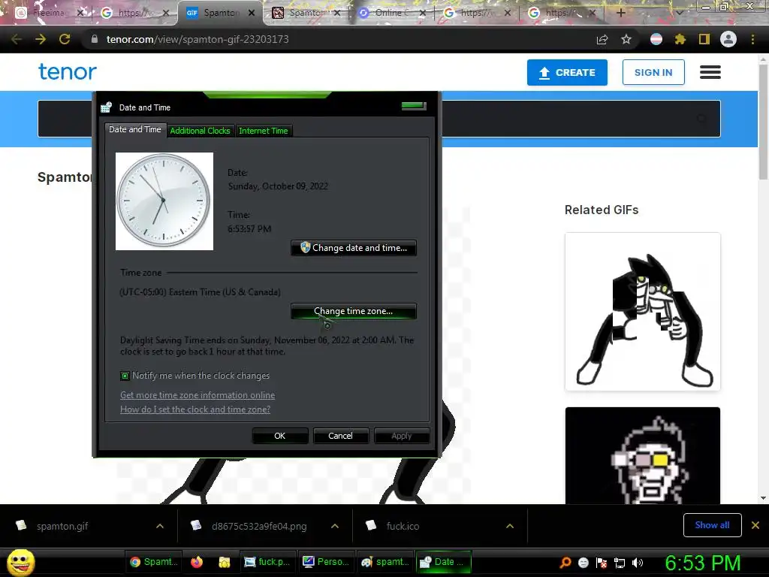Image resolution: width=769 pixels, height=577 pixels.
Task: Reload the tenor page
Action: (65, 39)
